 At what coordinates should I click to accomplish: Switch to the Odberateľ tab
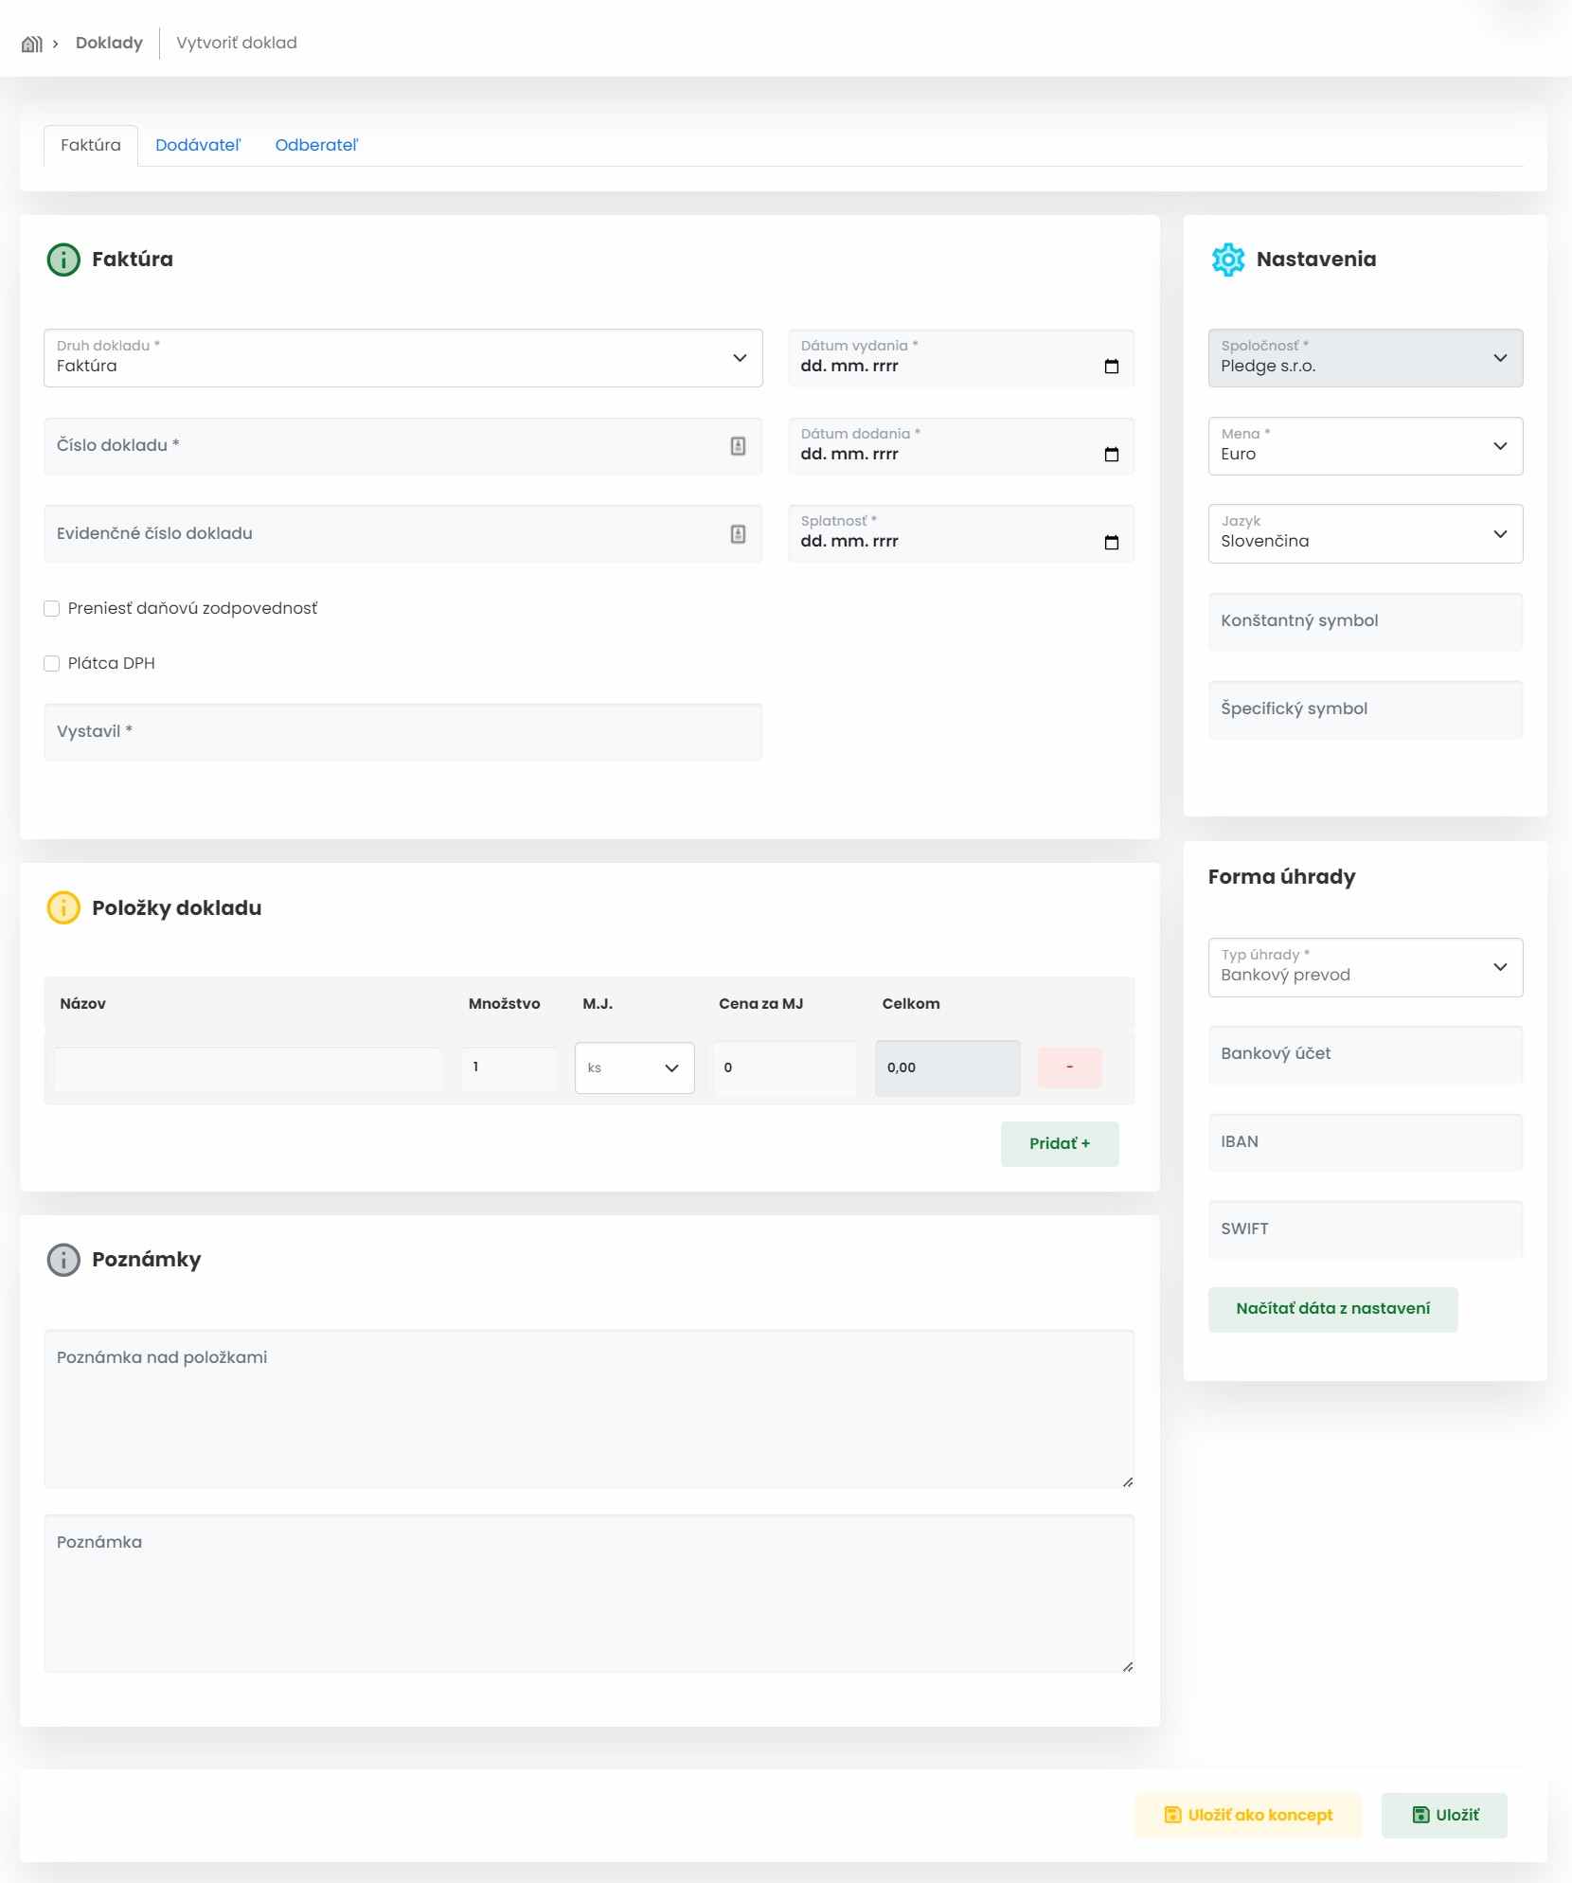(316, 145)
